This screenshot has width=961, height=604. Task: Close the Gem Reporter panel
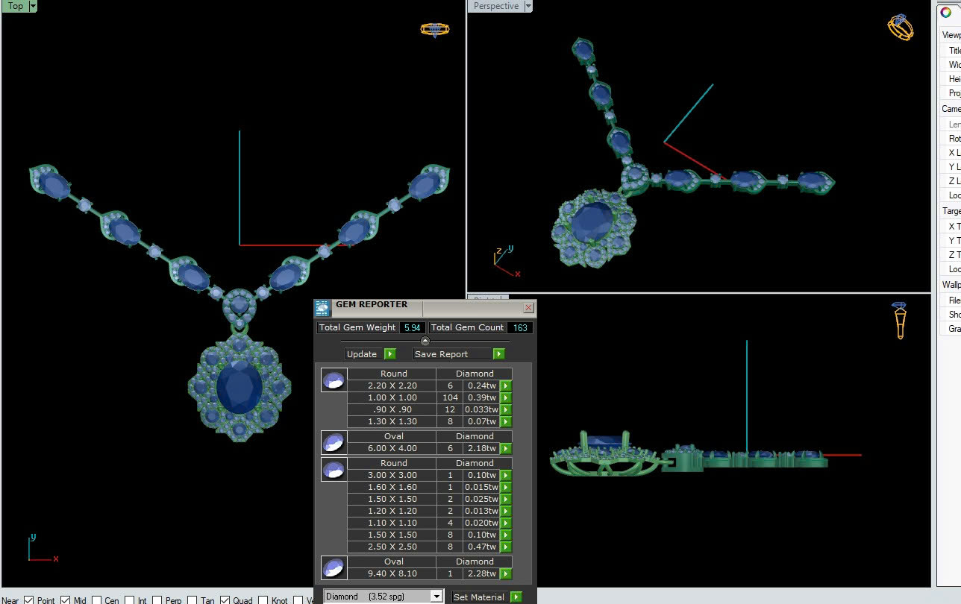528,307
